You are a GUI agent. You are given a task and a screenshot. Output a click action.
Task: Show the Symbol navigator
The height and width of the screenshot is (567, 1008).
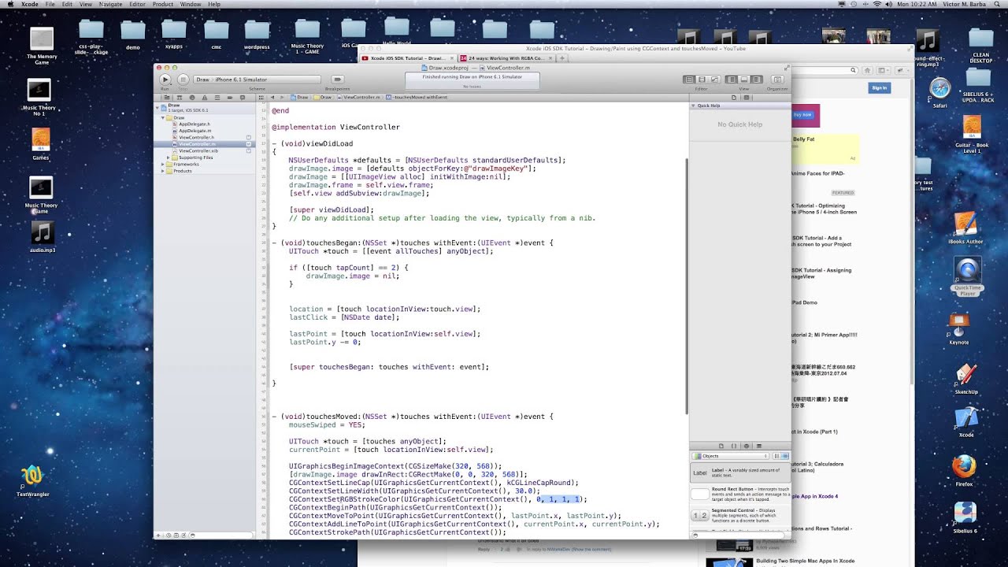click(180, 98)
